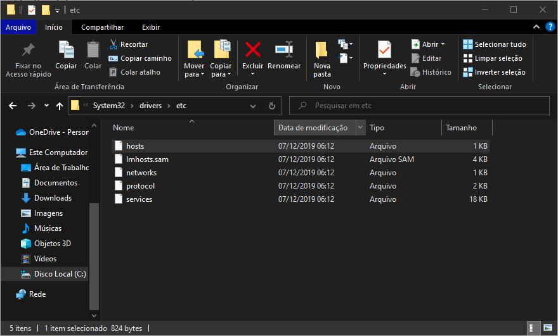The height and width of the screenshot is (336, 558).
Task: Select the hosts file
Action: click(301, 146)
